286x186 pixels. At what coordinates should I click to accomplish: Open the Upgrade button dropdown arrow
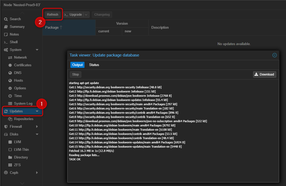coord(87,14)
